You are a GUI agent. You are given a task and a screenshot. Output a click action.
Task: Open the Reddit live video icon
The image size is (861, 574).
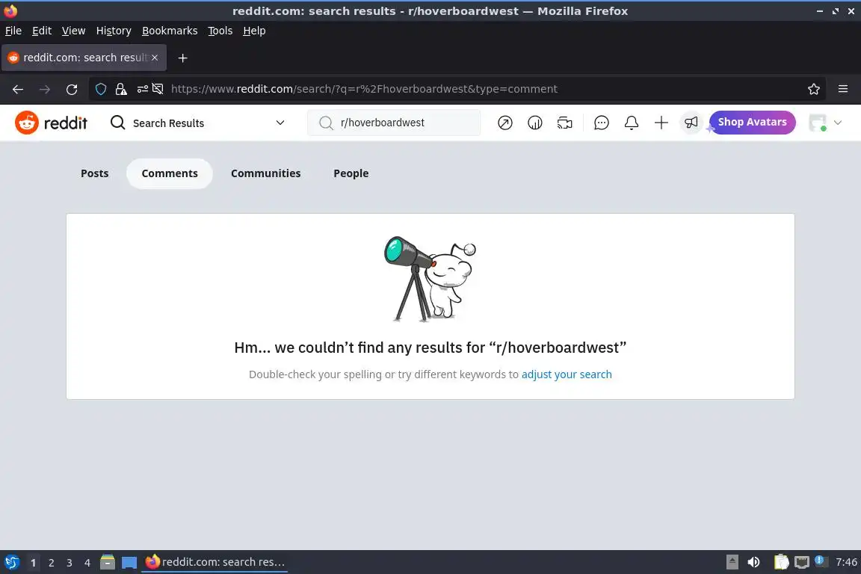coord(564,123)
